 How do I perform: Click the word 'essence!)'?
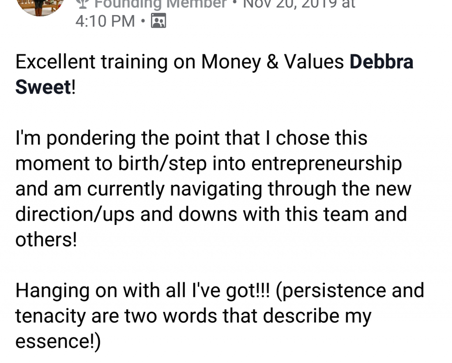(x=58, y=341)
